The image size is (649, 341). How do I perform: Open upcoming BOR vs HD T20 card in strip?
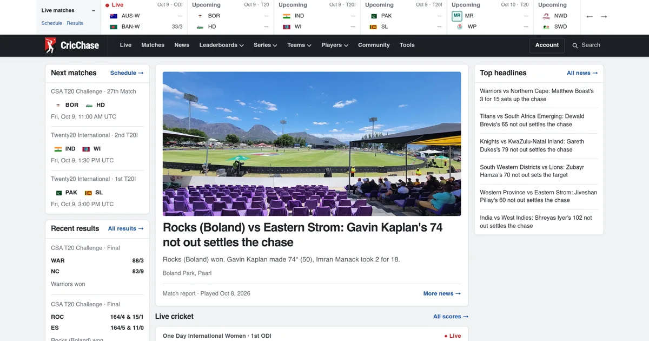point(230,17)
